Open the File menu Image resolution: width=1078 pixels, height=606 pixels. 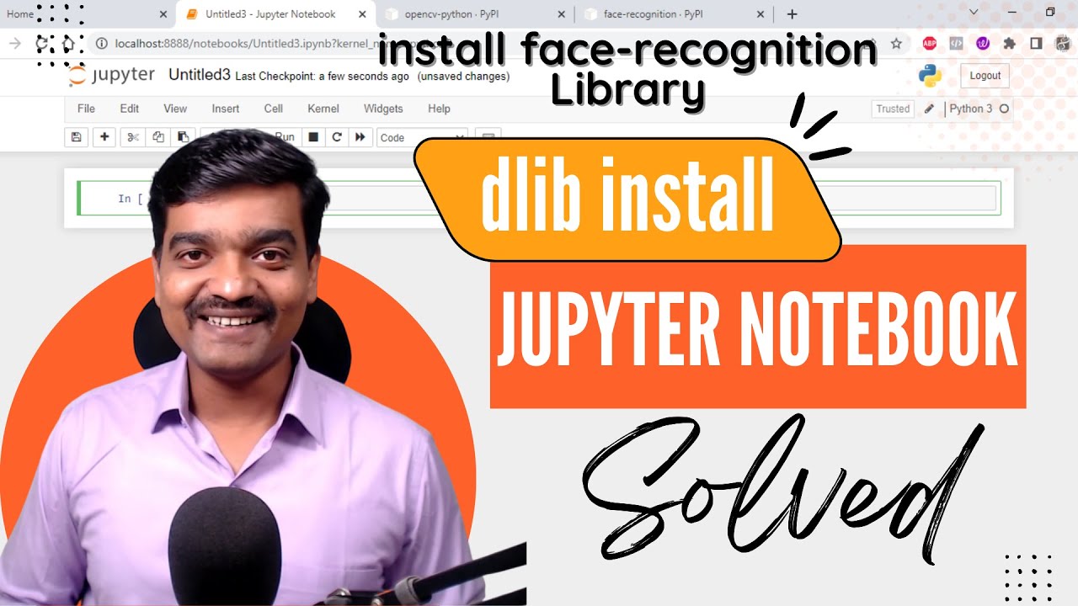pos(86,109)
